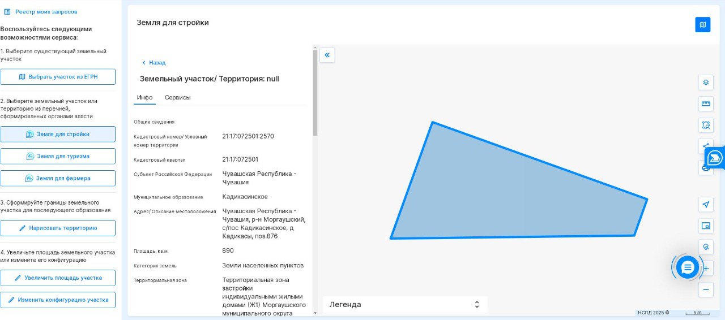The width and height of the screenshot is (725, 320).
Task: Open the map layers panel
Action: 706,83
